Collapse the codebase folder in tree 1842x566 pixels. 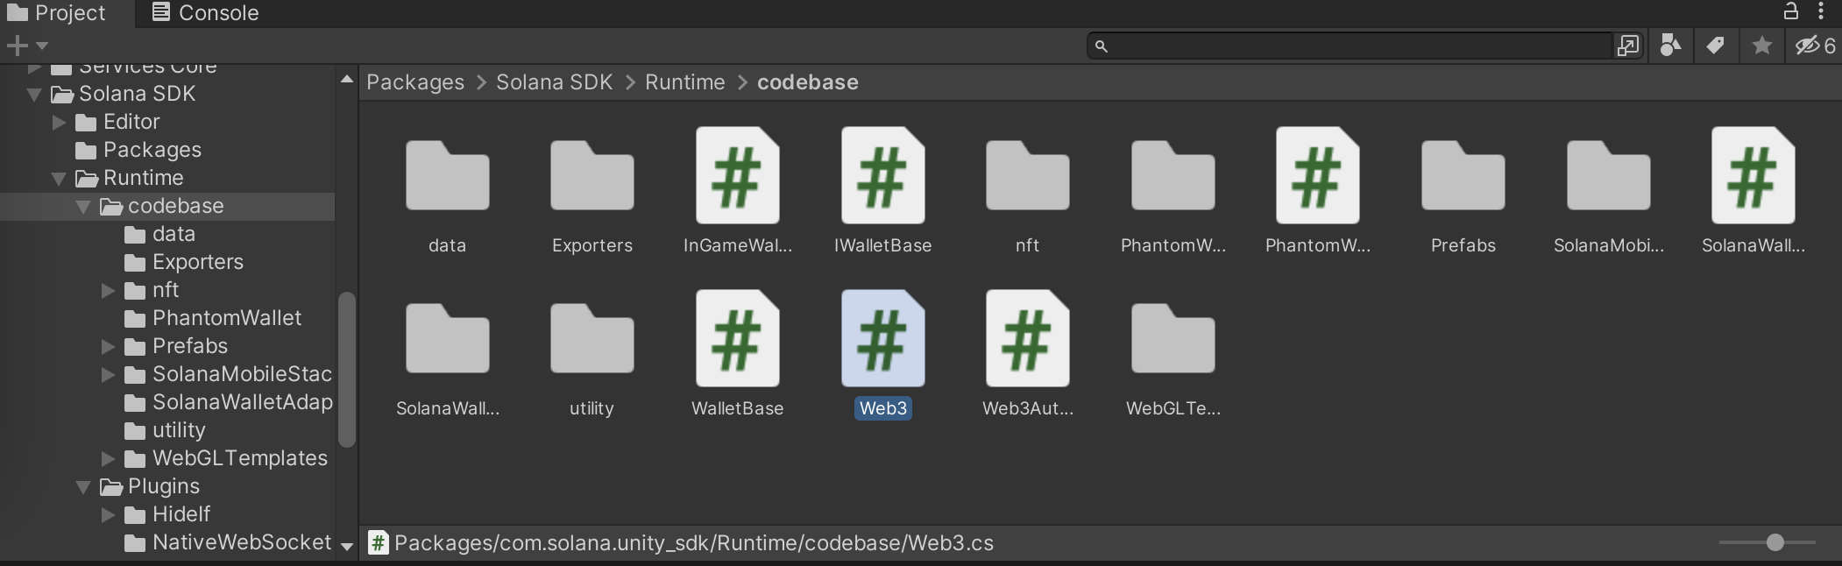(83, 207)
